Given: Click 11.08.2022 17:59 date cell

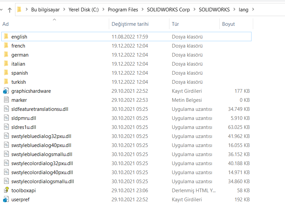Looking at the screenshot, I should pos(130,37).
